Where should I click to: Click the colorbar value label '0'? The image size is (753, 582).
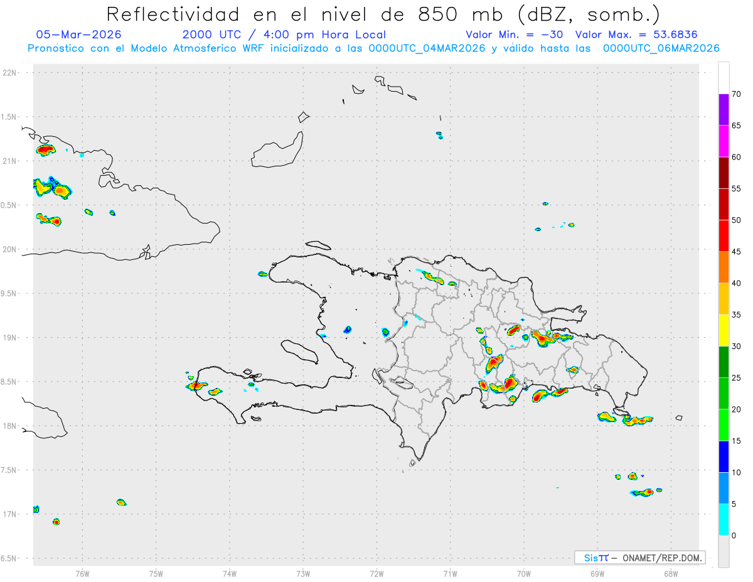[x=734, y=536]
